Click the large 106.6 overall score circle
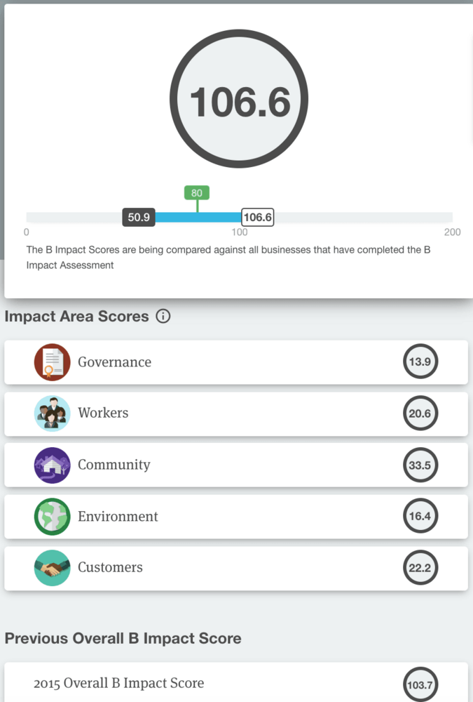 (x=239, y=102)
